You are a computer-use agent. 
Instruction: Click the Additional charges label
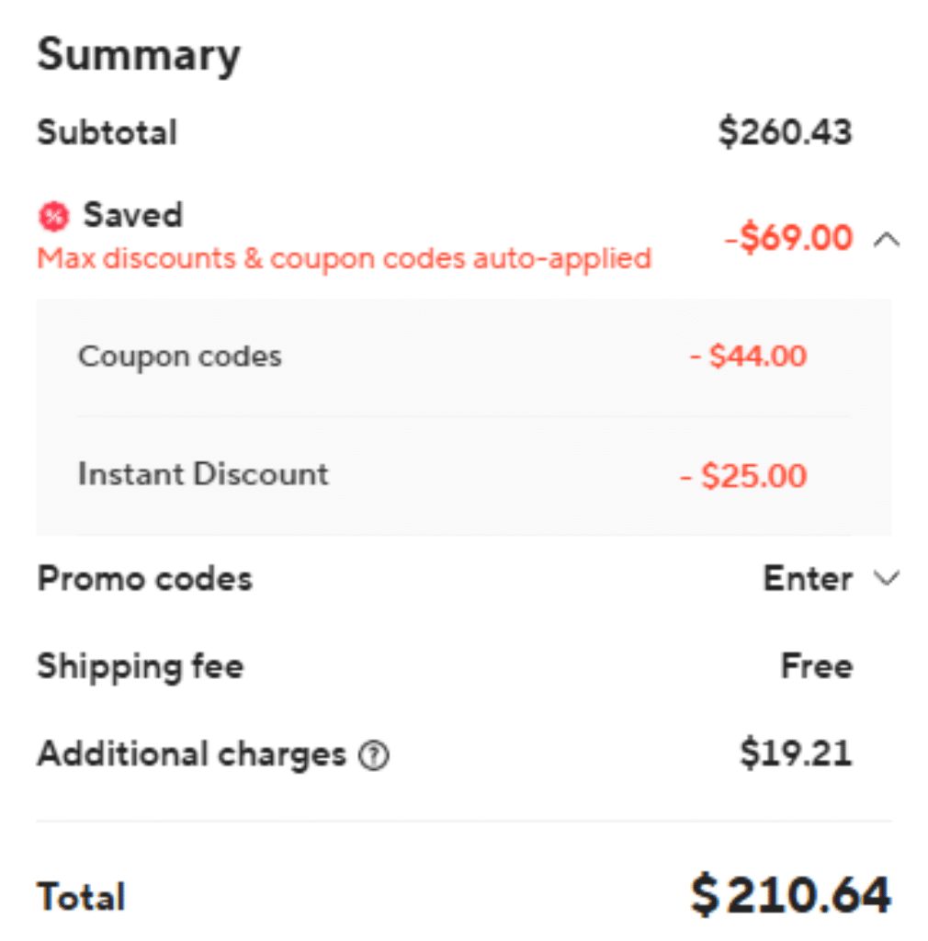(191, 754)
